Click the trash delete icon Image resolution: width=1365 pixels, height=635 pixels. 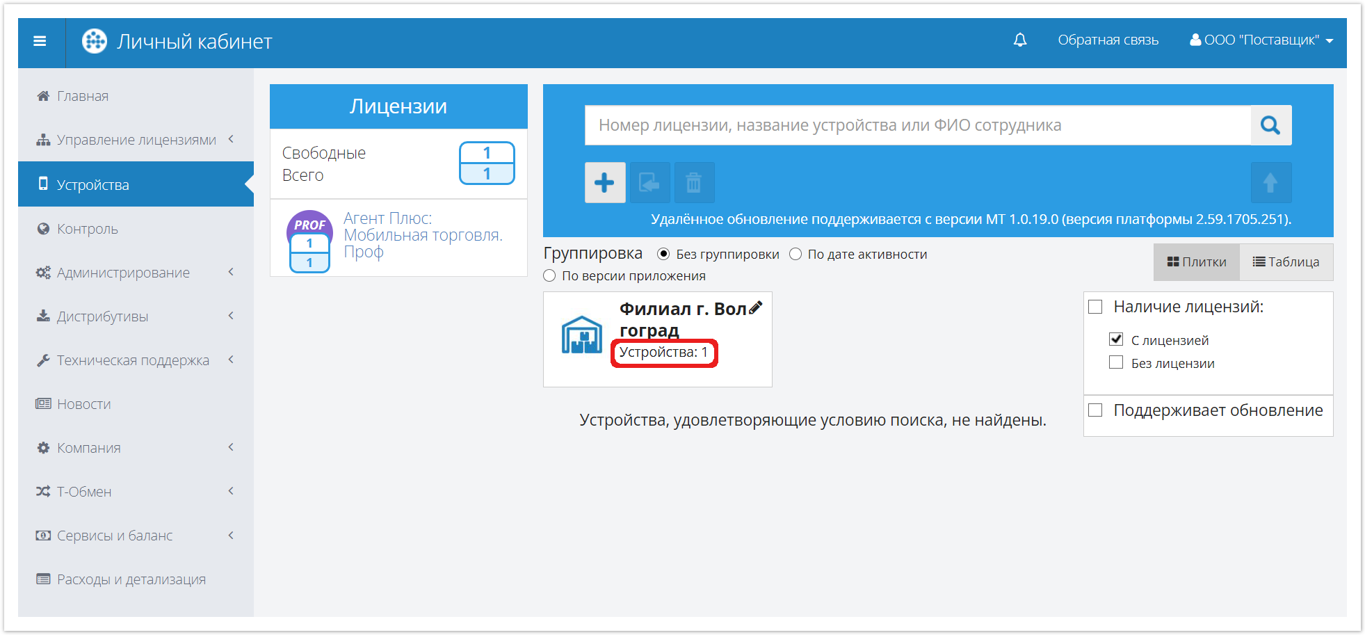(693, 183)
